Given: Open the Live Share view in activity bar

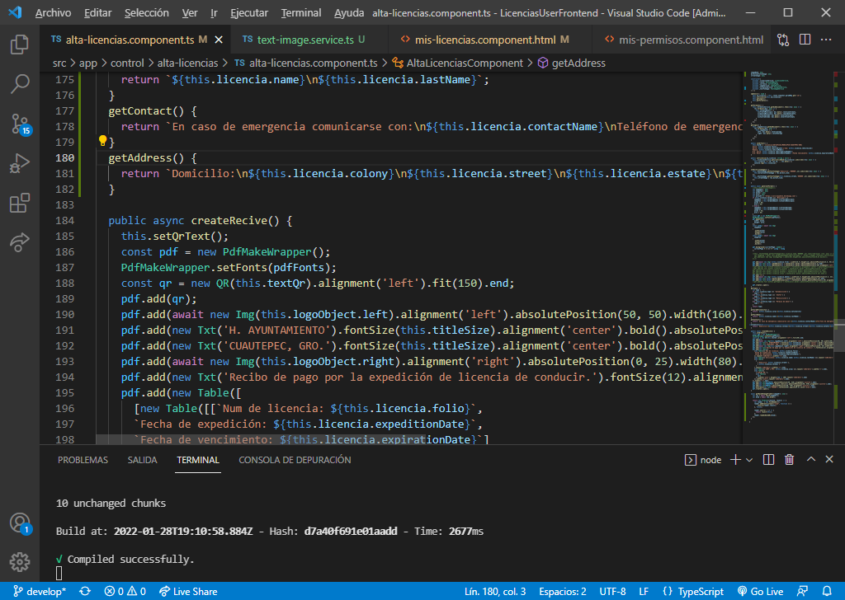Looking at the screenshot, I should (x=20, y=242).
